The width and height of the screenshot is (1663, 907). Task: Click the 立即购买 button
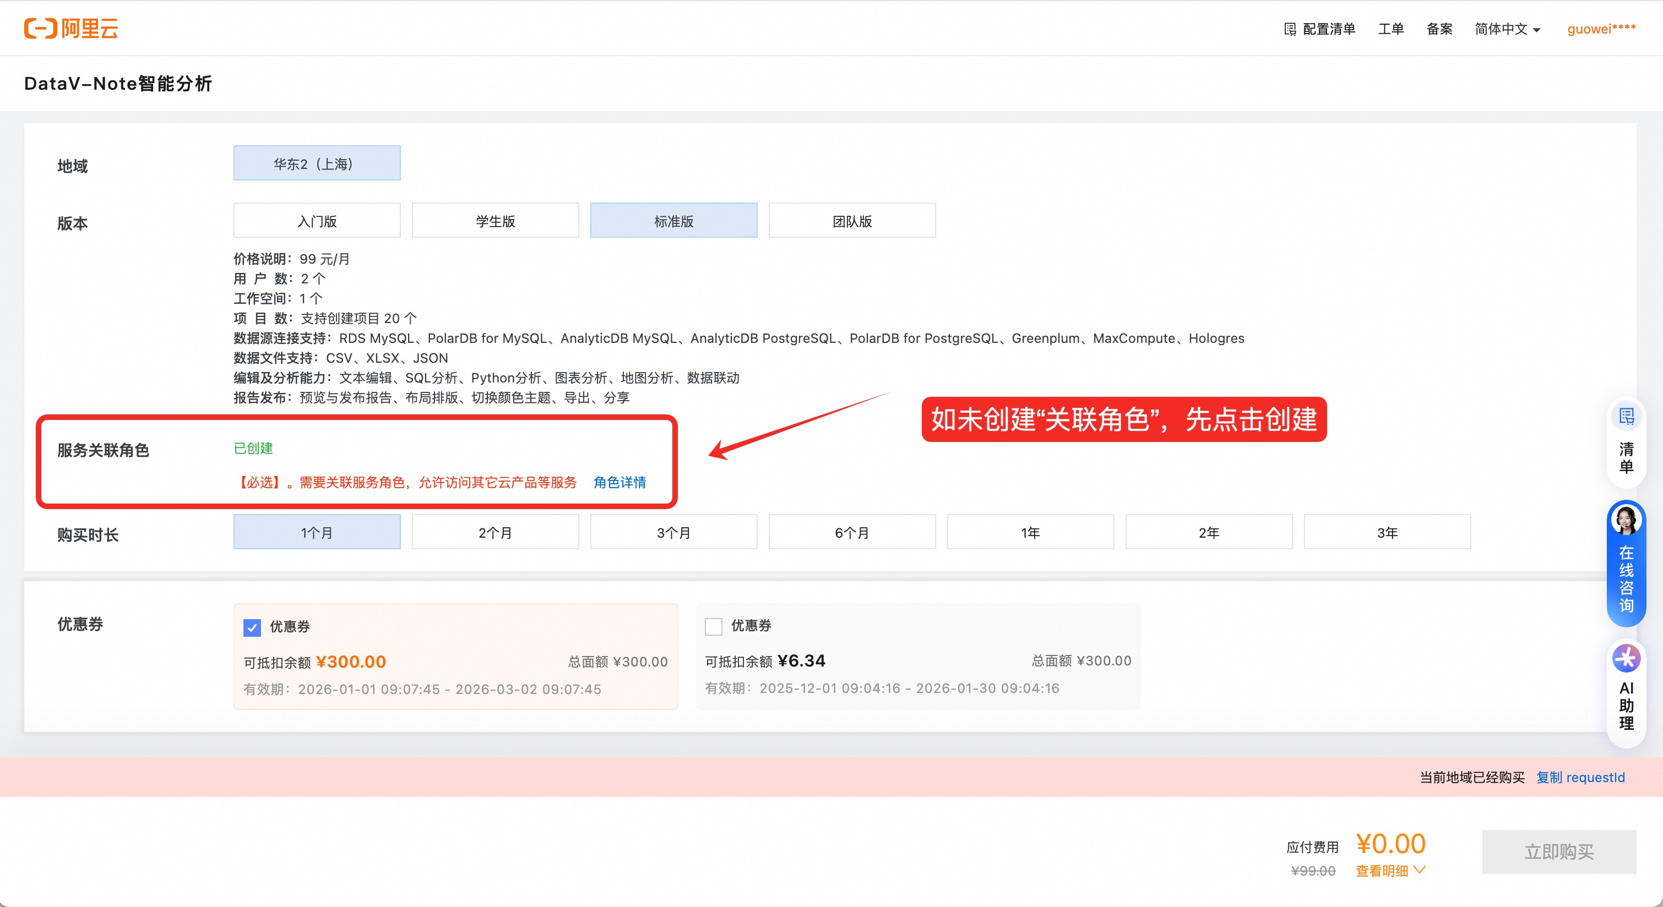pyautogui.click(x=1558, y=851)
